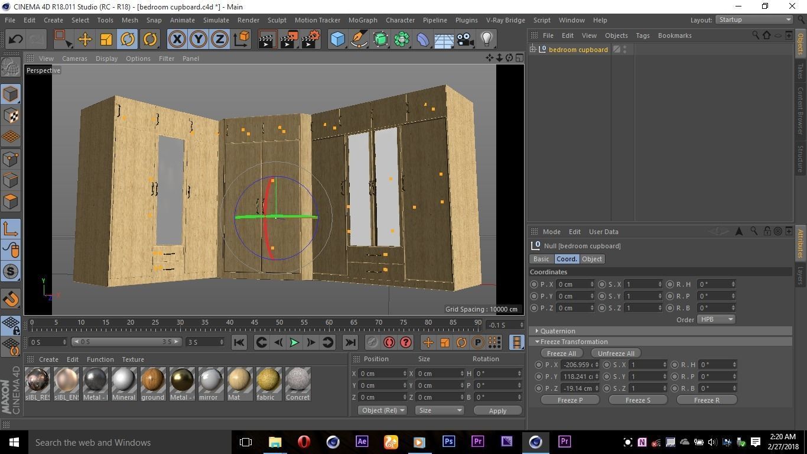Open the Size mode dropdown
807x454 pixels.
point(440,410)
